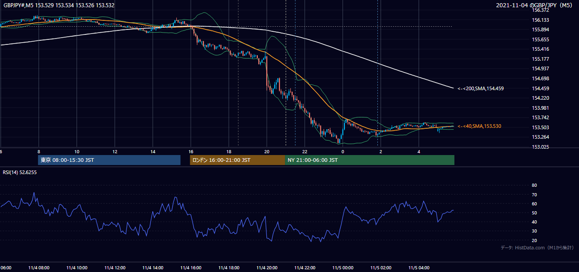
Task: Click RSI axis level 30
Action: [534, 231]
